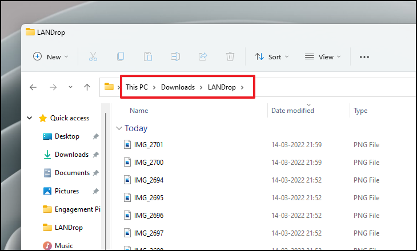Open LANDrop folder in sidebar
This screenshot has height=251, width=417.
69,228
